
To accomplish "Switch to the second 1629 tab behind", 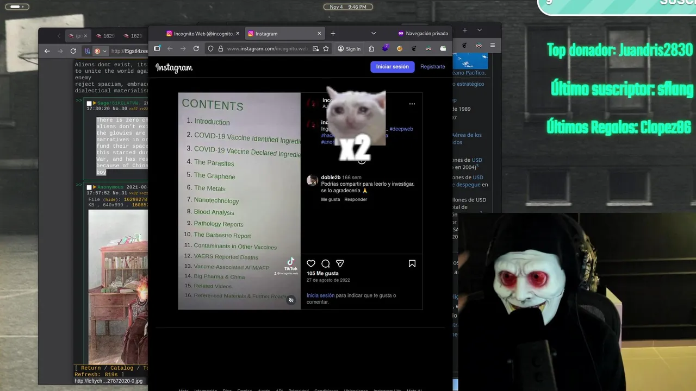I will (x=134, y=36).
